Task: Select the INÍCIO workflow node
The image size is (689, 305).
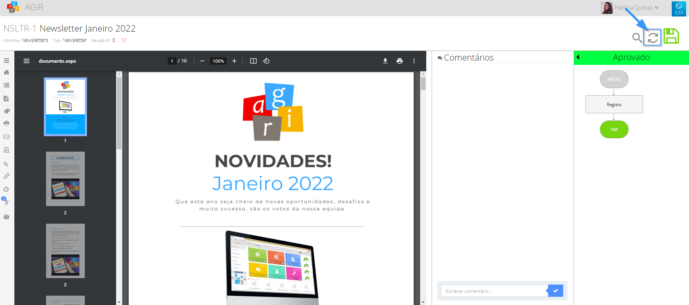Action: (x=614, y=79)
